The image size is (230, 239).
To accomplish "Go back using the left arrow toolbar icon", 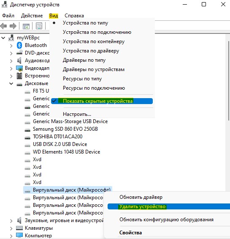I will point(4,26).
